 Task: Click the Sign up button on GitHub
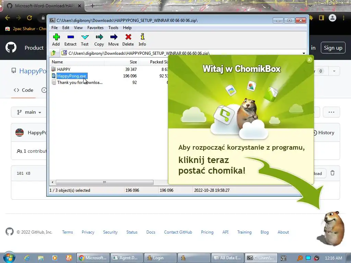point(333,48)
